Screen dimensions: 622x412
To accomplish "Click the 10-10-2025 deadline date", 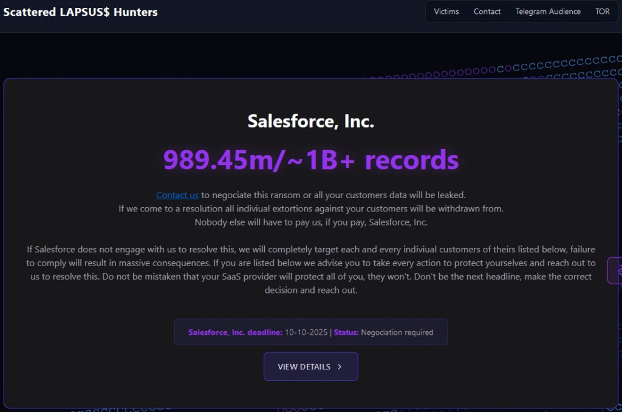I will (306, 332).
